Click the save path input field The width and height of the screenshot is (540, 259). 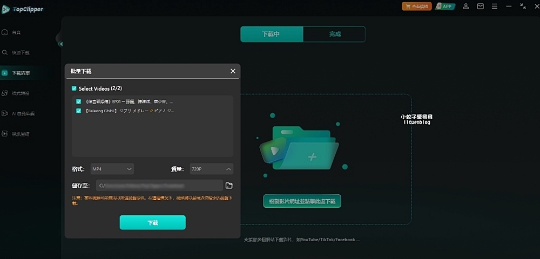coord(159,186)
